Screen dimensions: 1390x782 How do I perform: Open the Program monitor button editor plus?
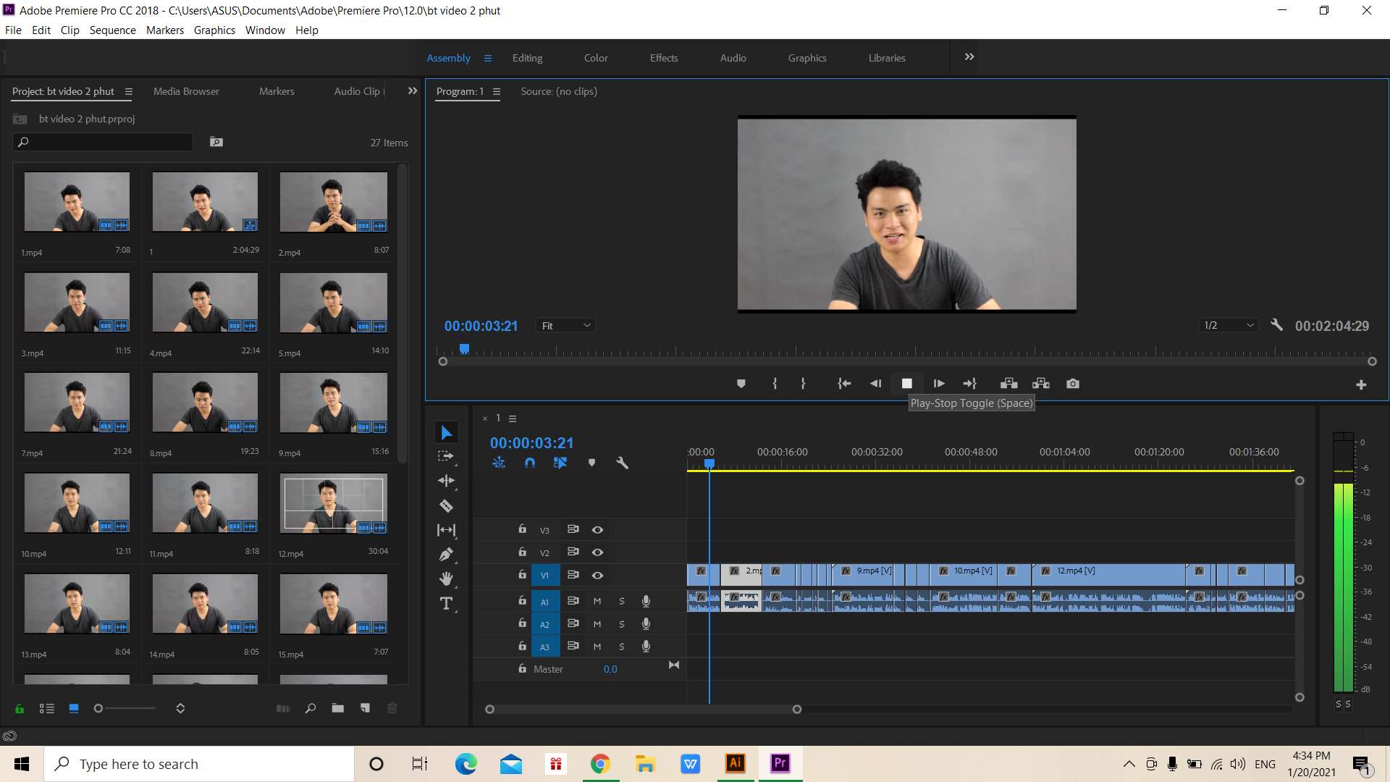point(1361,385)
